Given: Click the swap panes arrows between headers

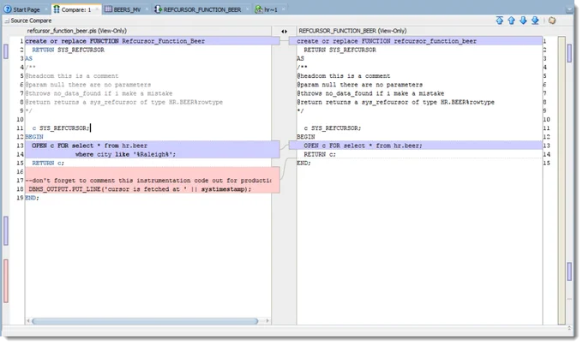Looking at the screenshot, I should pyautogui.click(x=284, y=31).
